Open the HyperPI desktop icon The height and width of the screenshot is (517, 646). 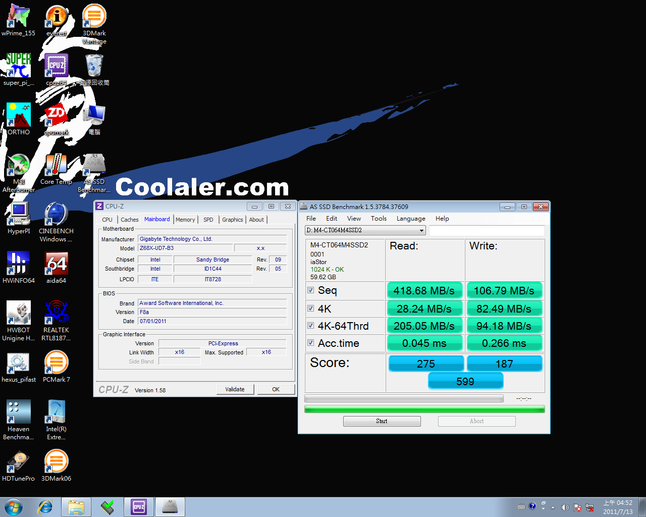point(19,218)
